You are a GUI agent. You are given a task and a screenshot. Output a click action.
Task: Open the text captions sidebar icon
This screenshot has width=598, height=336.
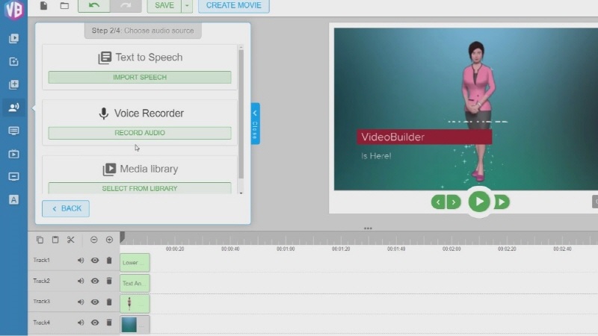pyautogui.click(x=13, y=131)
